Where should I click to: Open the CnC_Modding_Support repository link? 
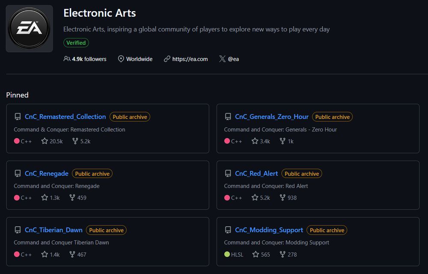[x=269, y=230]
